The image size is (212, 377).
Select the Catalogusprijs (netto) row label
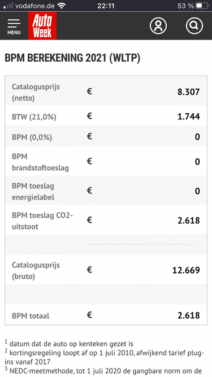(36, 92)
